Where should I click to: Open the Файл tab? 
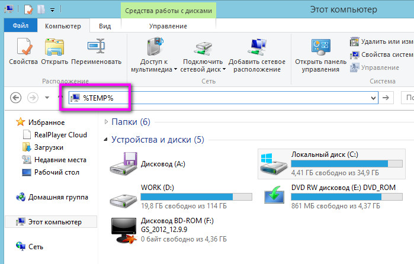click(x=21, y=25)
